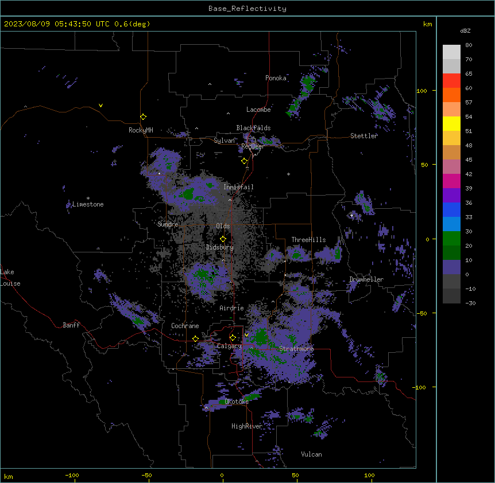Click the Calgary city label
495x483 pixels.
pos(230,346)
